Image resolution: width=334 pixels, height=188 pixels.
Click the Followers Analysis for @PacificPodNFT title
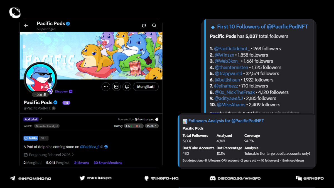[x=226, y=121]
